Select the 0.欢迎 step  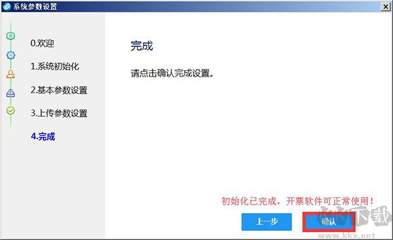(x=42, y=43)
